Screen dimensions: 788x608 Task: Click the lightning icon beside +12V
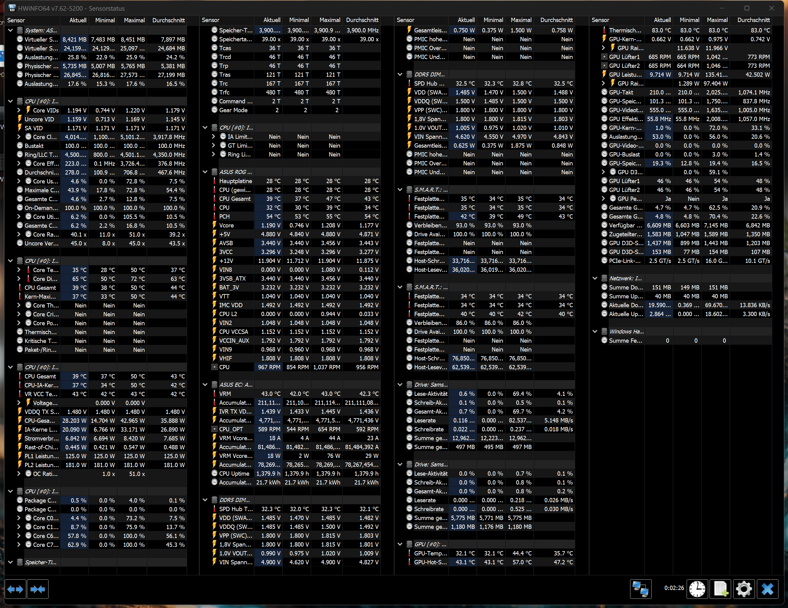(214, 261)
